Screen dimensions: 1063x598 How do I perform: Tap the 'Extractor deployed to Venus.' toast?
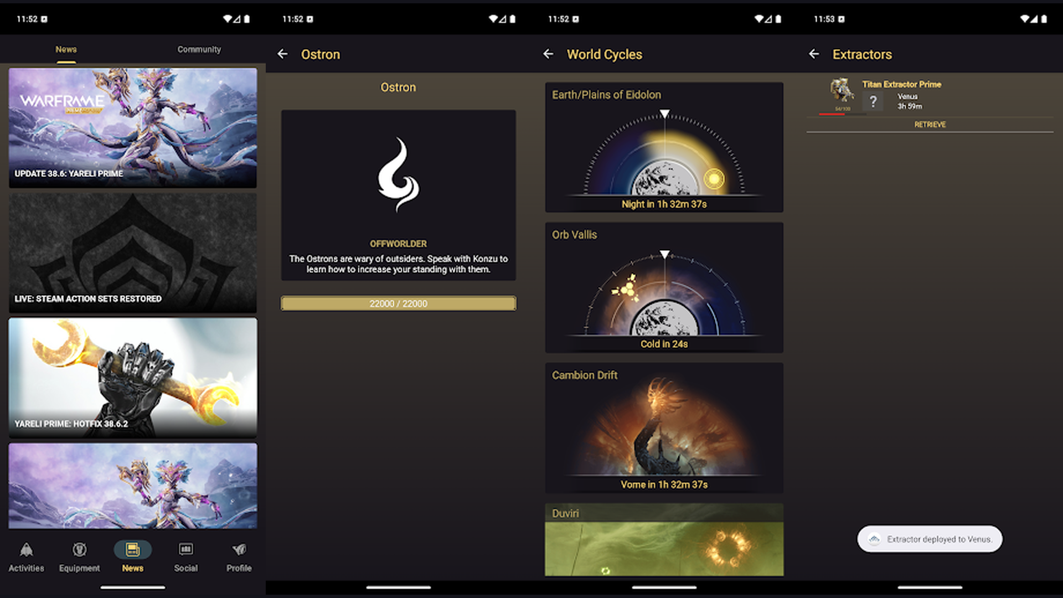[x=930, y=539]
